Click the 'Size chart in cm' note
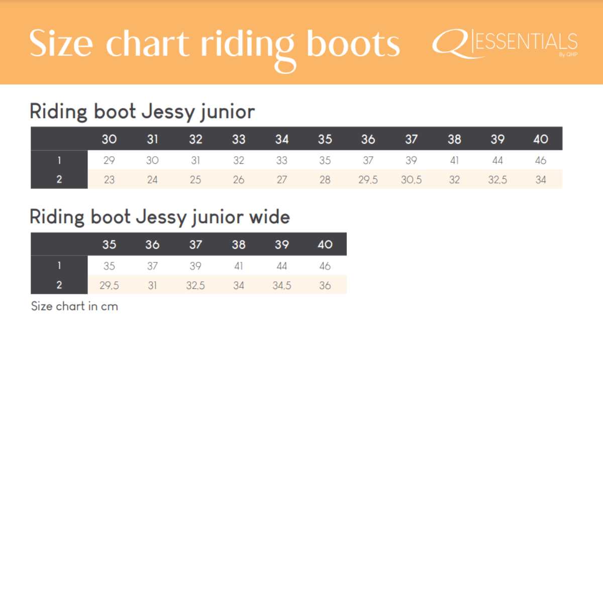Screen dimensions: 603x603 (x=74, y=307)
